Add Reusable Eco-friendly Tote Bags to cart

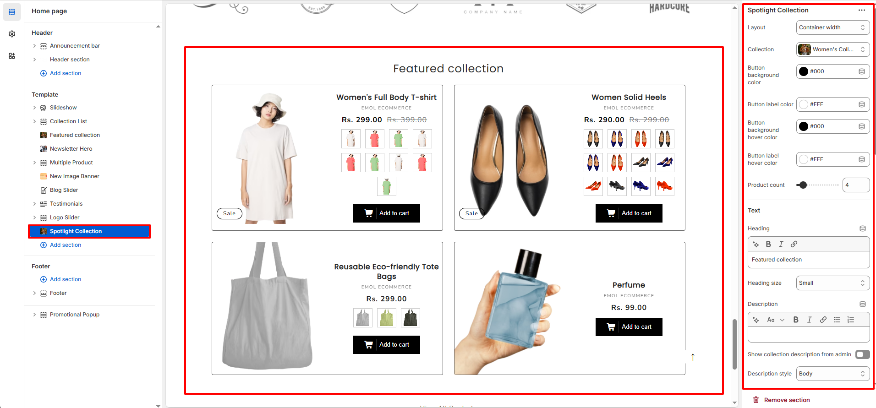click(x=387, y=345)
